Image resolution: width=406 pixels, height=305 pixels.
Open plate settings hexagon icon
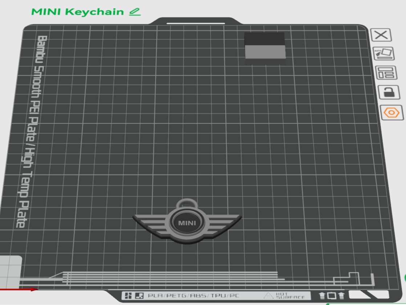(x=392, y=113)
